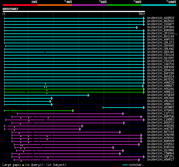Click the UniRef100_A9NZS9 label

point(161,83)
